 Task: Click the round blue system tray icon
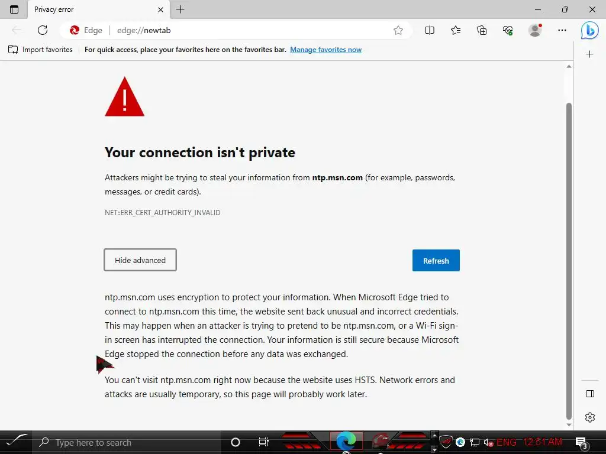tap(460, 442)
